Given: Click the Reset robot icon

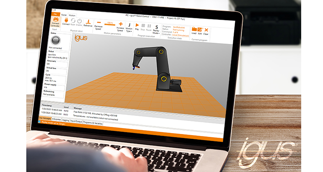Looking at the screenshot, I should [x=73, y=21].
